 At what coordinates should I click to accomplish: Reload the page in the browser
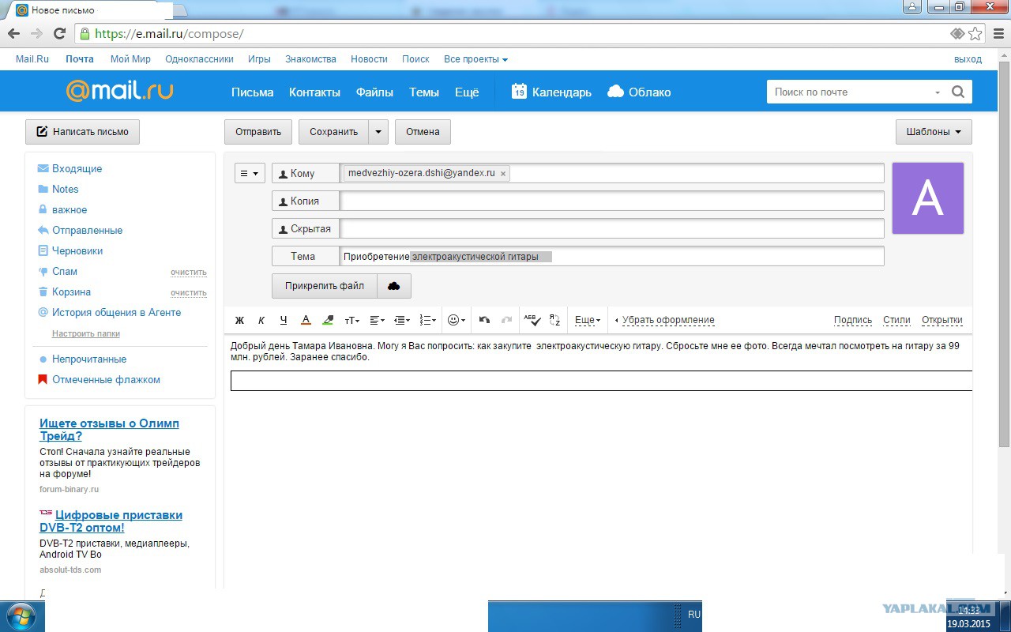click(59, 33)
